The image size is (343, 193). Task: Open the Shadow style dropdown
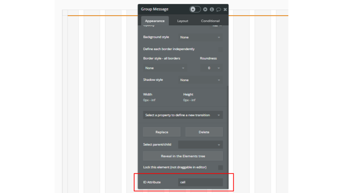click(x=200, y=80)
